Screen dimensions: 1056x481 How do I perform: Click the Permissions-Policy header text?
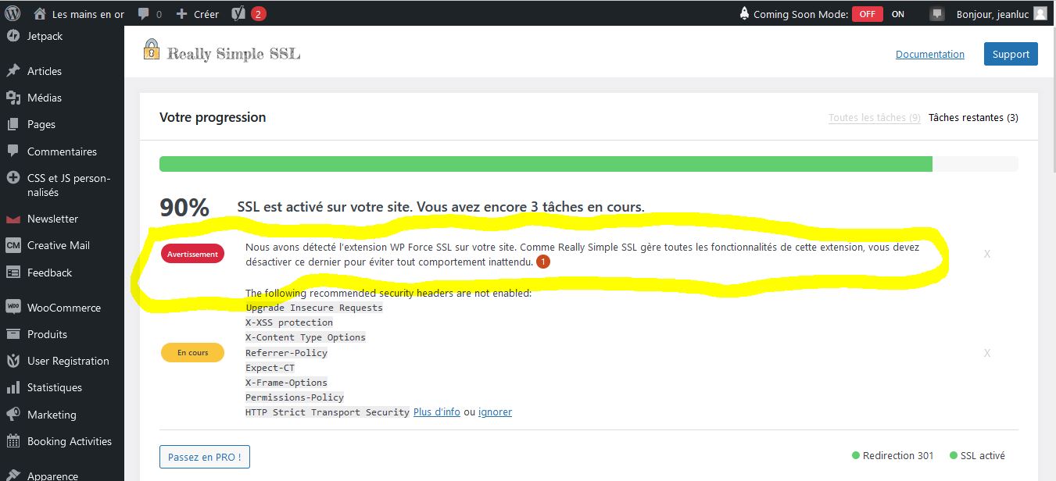(295, 397)
